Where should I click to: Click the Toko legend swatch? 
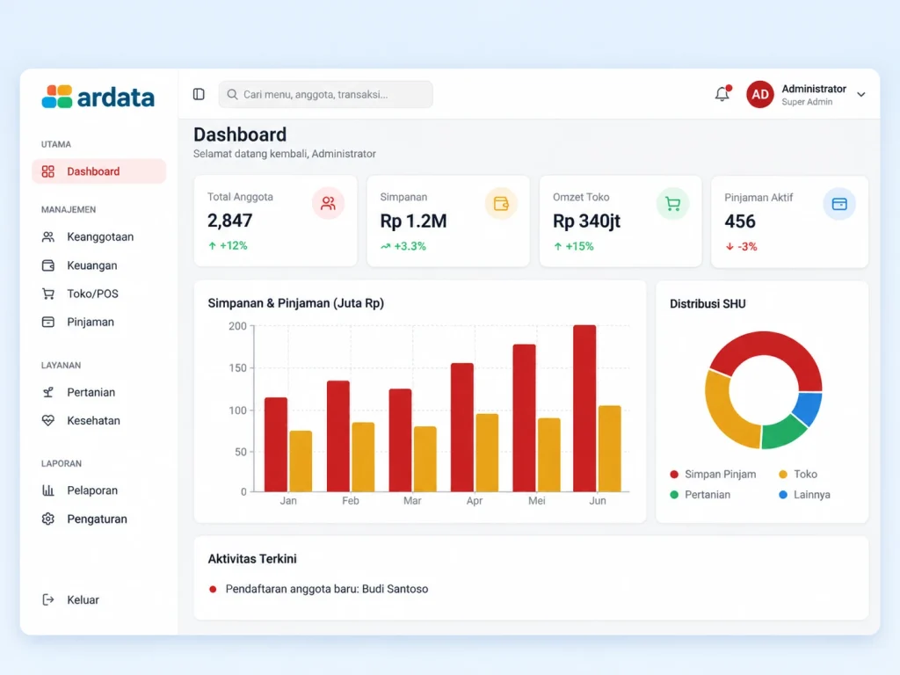click(783, 474)
